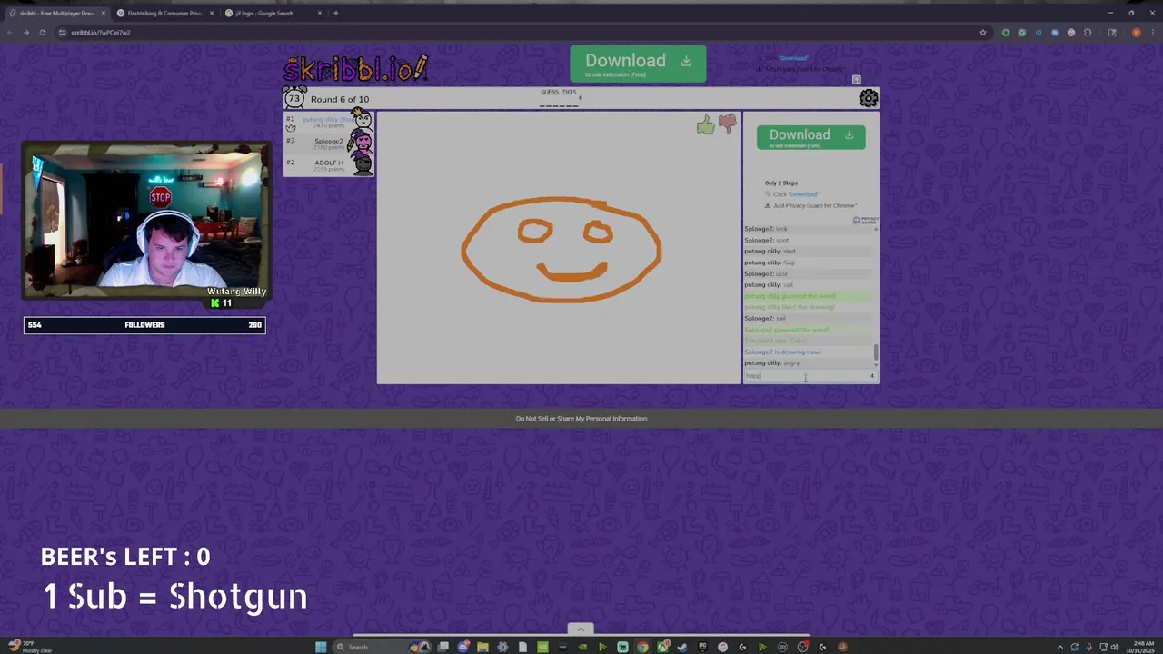Click Splooge2's pink avatar
The image size is (1163, 654).
click(x=362, y=142)
